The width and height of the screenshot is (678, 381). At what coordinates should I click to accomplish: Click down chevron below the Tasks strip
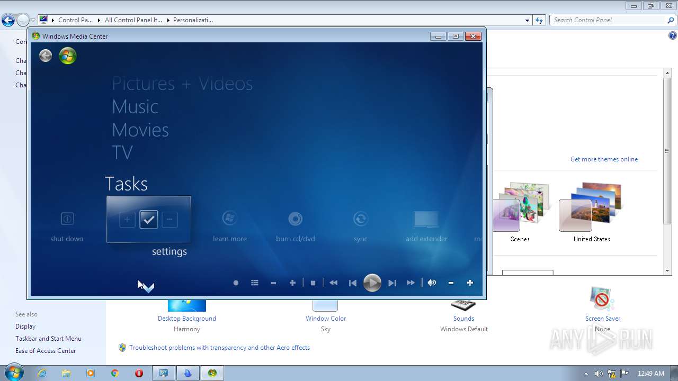point(148,288)
